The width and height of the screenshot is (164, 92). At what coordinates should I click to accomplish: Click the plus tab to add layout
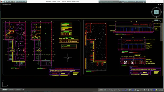23,89
